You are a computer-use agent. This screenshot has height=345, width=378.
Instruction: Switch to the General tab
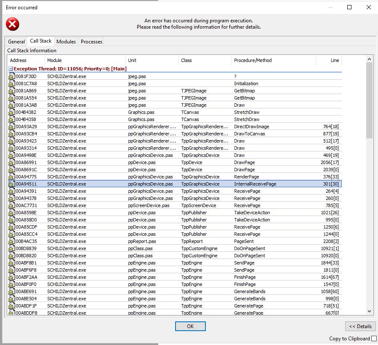click(16, 42)
